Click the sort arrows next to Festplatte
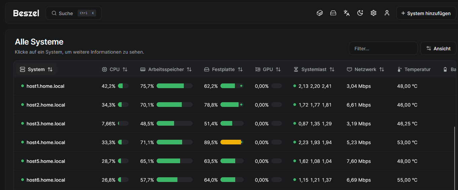 tap(240, 69)
